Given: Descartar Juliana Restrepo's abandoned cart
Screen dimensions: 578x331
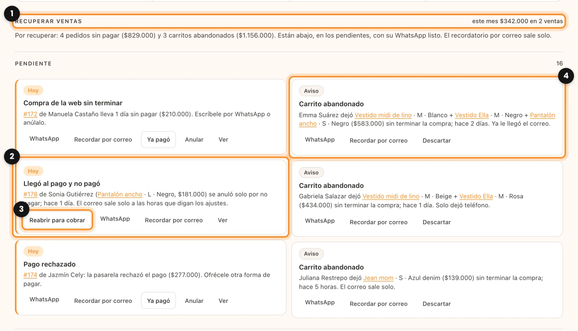Looking at the screenshot, I should point(436,304).
